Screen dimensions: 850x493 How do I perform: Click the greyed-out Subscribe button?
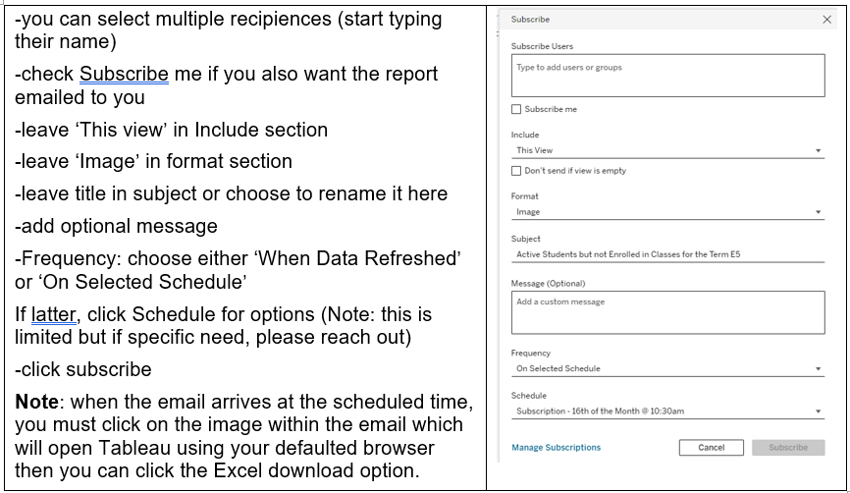[788, 448]
